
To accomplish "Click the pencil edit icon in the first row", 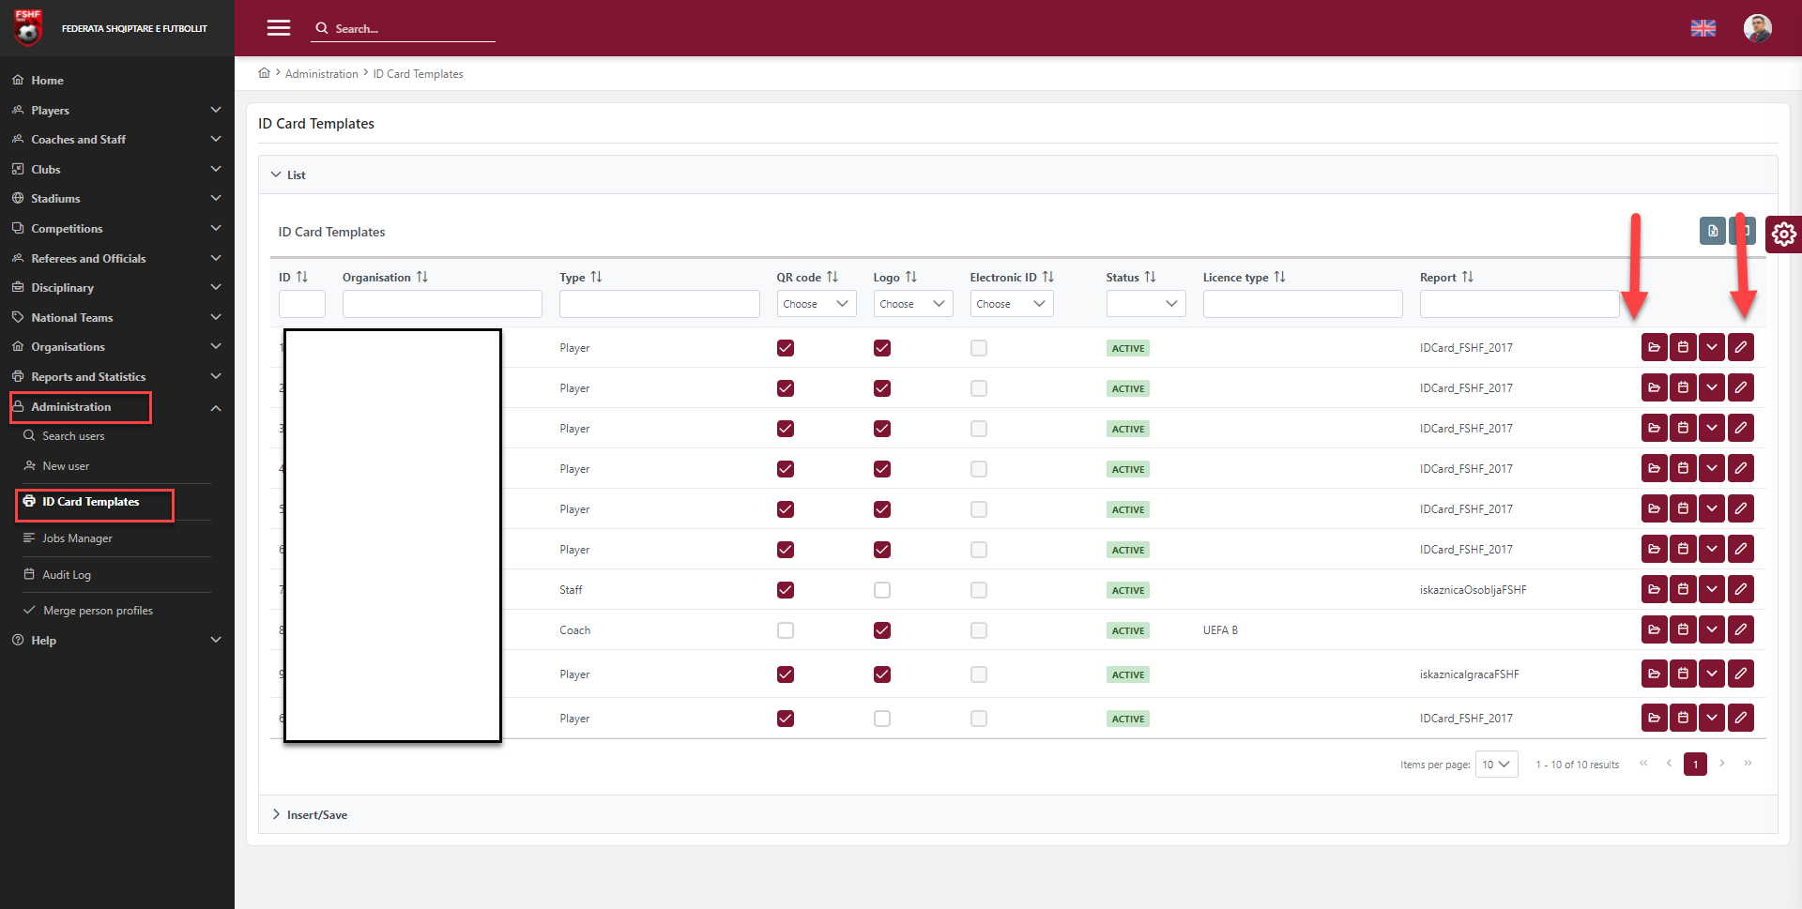I will pyautogui.click(x=1741, y=347).
